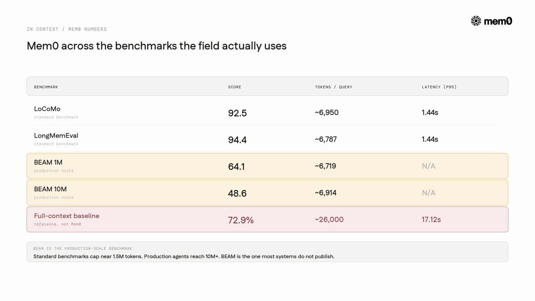Click the BENCHMARK column header
This screenshot has height=301, width=535.
(x=46, y=87)
